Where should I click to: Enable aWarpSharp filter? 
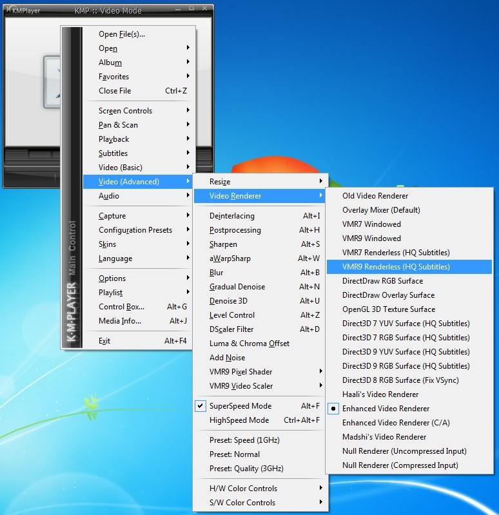[259, 258]
